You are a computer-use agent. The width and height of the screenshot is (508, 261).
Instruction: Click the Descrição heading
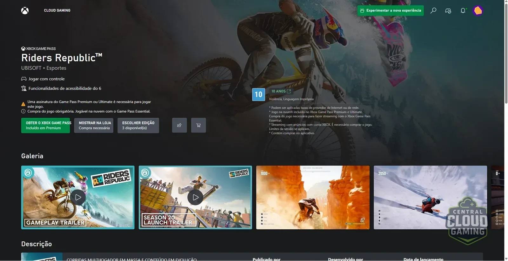point(37,244)
